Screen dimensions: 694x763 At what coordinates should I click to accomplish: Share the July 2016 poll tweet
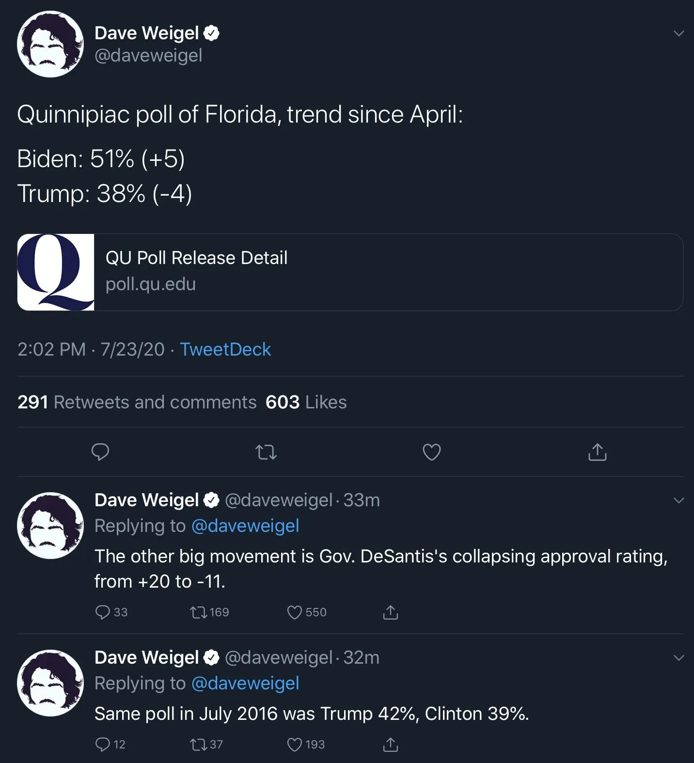(390, 744)
